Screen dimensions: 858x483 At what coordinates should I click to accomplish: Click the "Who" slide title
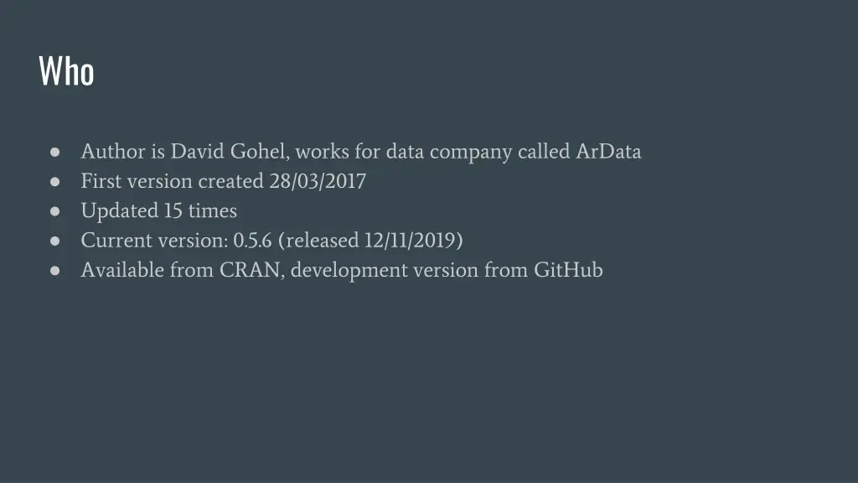(66, 70)
